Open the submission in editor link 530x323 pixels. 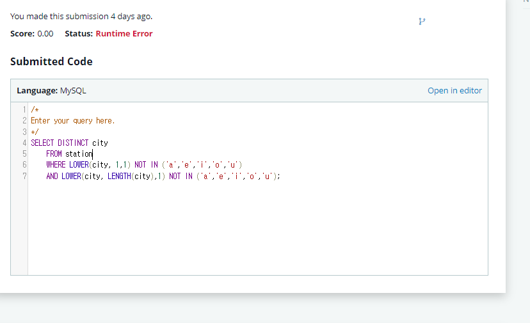[454, 91]
